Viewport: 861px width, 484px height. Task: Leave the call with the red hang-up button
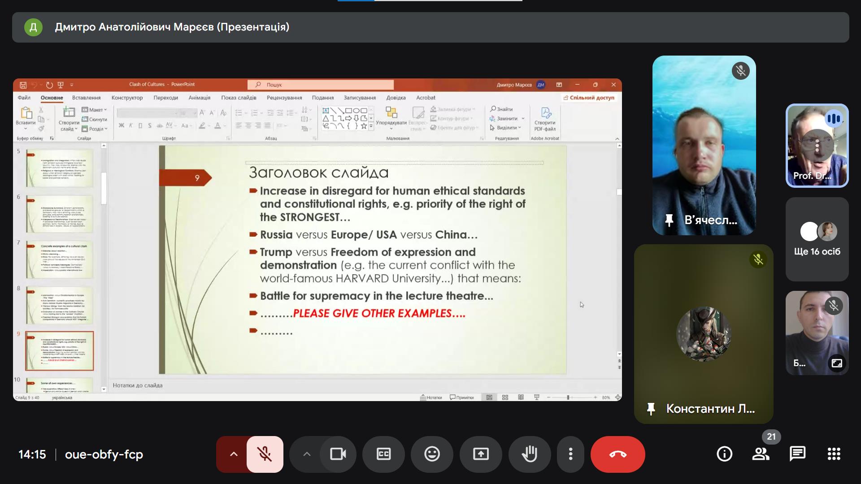pyautogui.click(x=618, y=454)
